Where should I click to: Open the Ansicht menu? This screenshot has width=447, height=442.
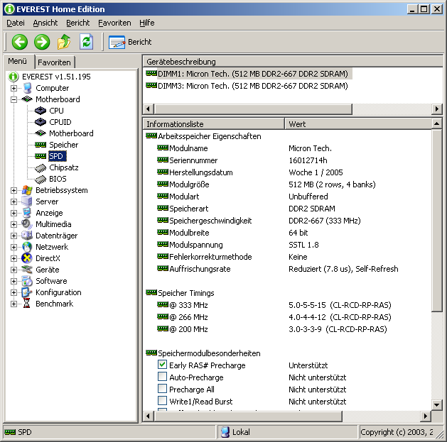(45, 23)
